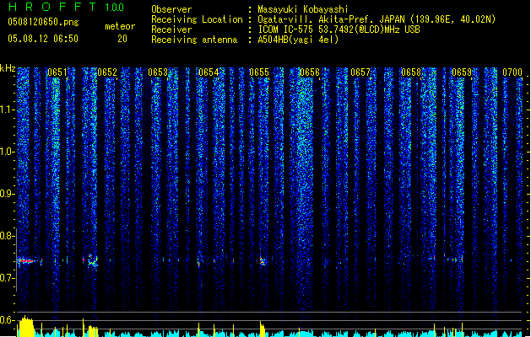Click the "0654" time marker

209,72
